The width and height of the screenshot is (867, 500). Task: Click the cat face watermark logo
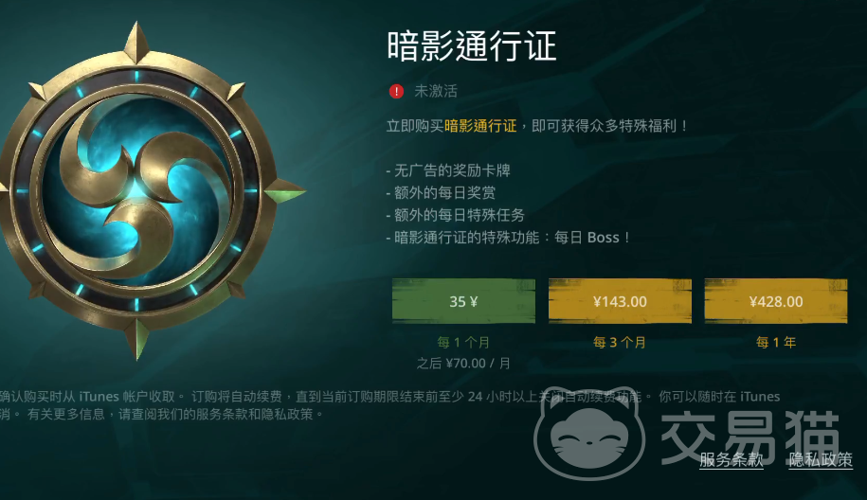(589, 433)
